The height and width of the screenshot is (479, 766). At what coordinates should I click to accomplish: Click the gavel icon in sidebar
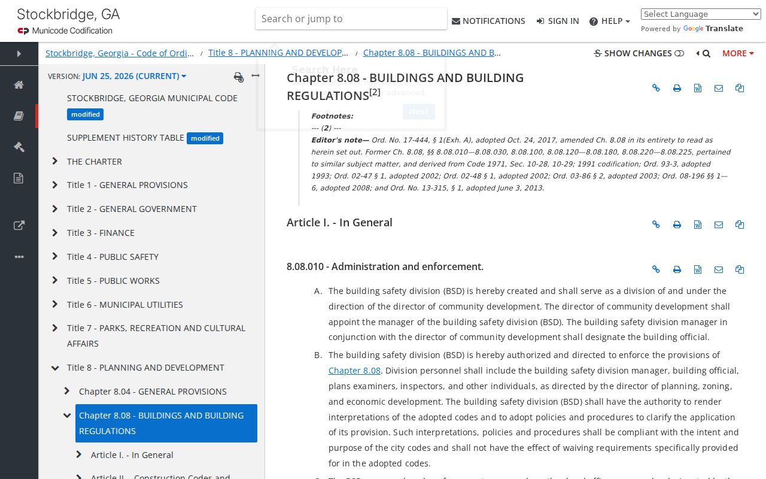[x=19, y=147]
